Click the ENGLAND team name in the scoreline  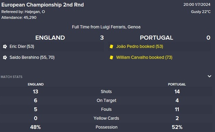(50, 38)
